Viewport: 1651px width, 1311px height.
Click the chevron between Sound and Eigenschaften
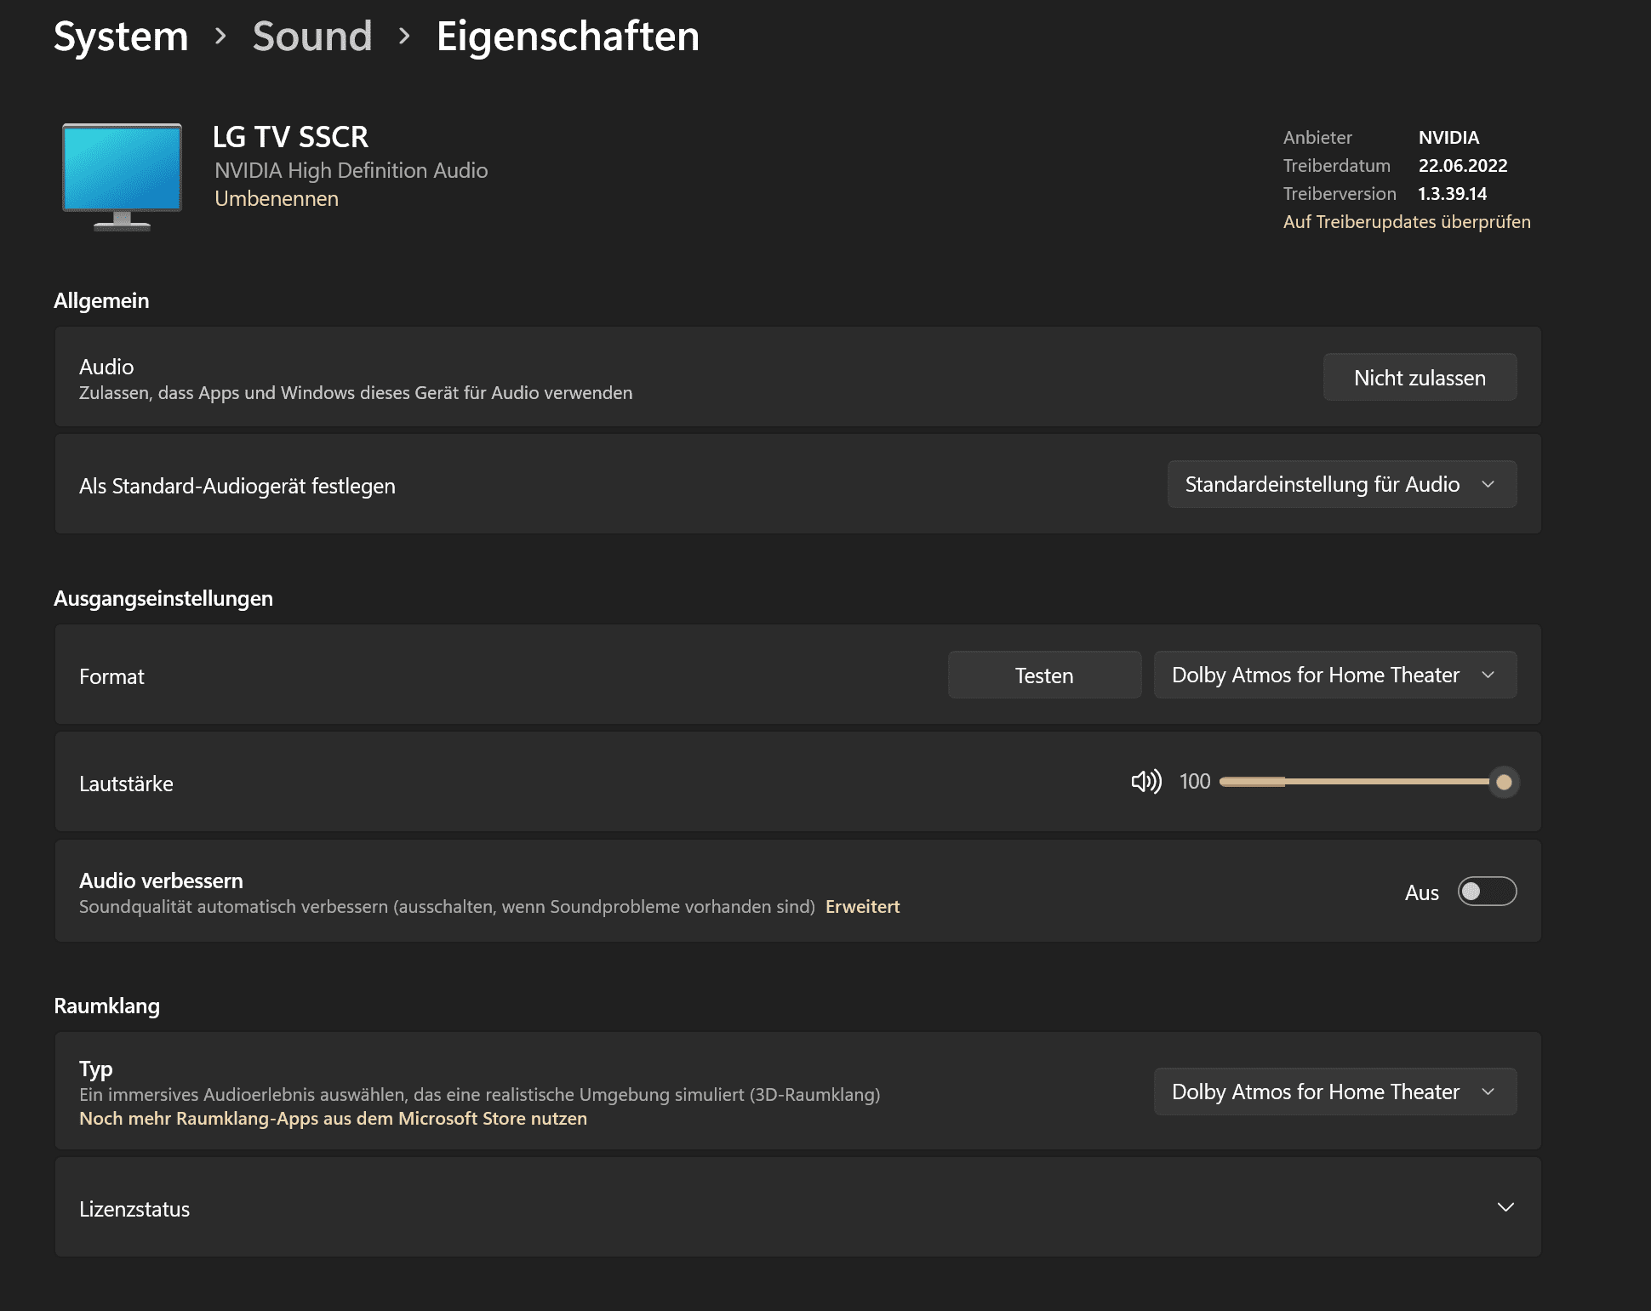pos(404,37)
